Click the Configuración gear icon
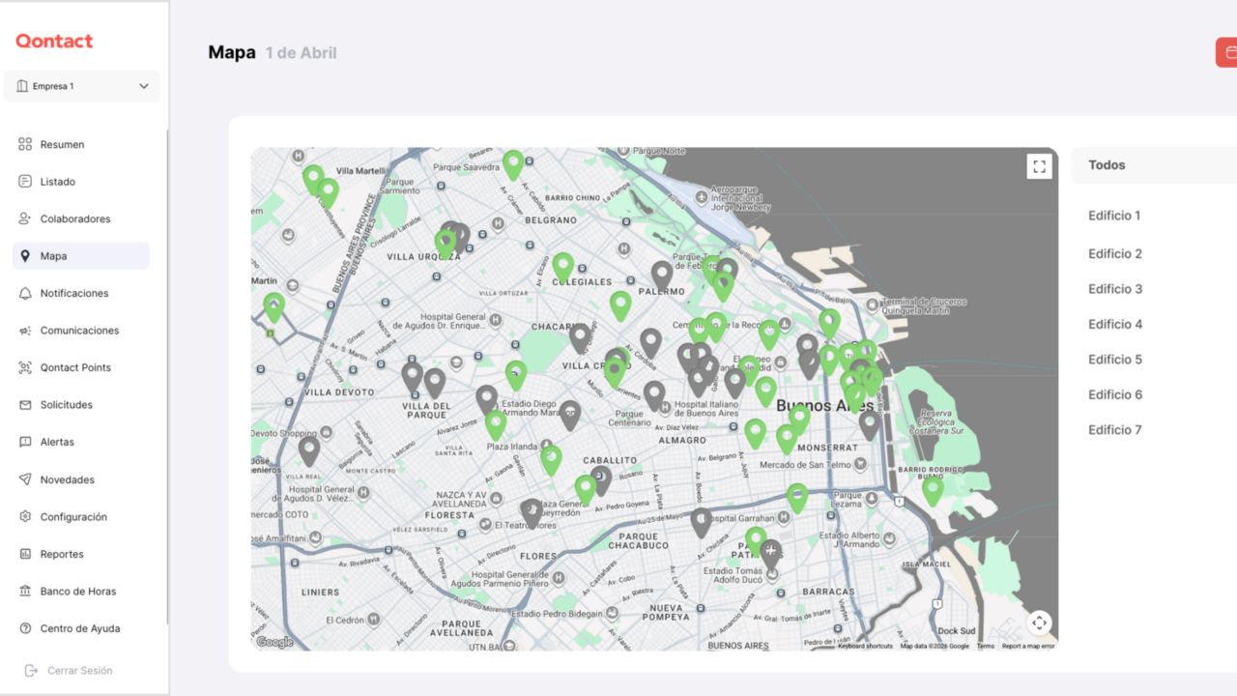This screenshot has height=696, width=1237. point(25,517)
